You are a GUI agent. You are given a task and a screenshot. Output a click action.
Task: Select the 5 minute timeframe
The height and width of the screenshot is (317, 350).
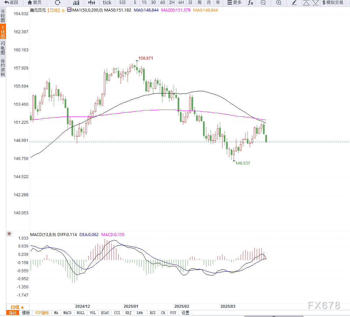point(135,3)
